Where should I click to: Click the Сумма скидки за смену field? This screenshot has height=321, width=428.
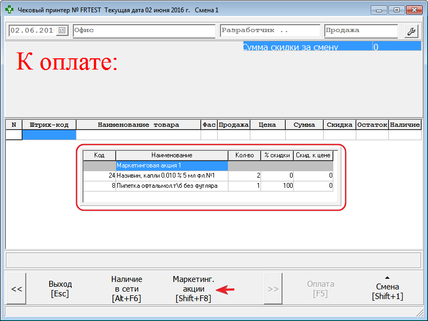click(307, 47)
